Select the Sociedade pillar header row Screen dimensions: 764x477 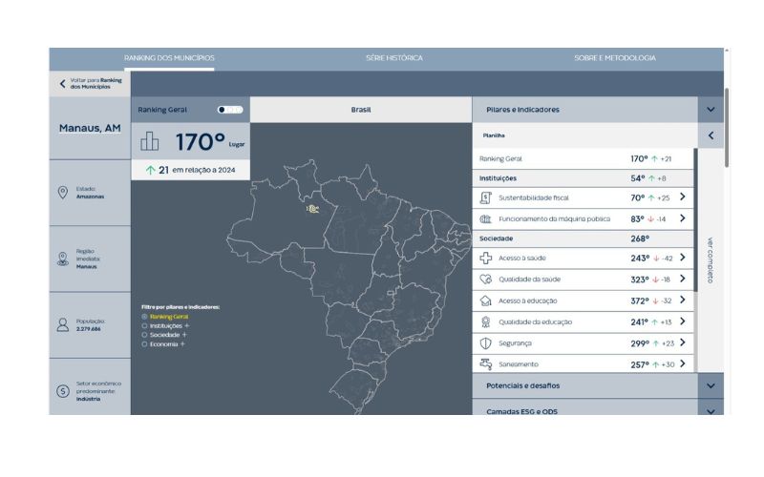[583, 238]
